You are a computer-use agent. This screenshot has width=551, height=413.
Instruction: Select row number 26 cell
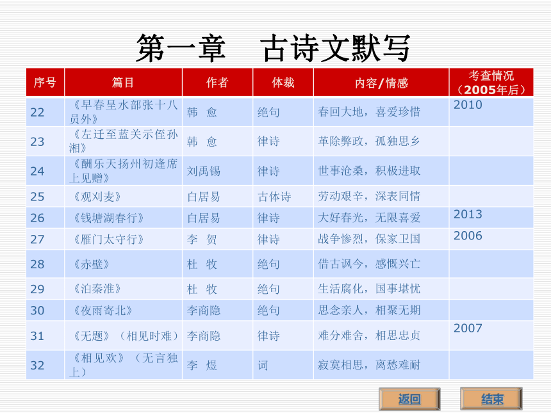click(x=45, y=218)
